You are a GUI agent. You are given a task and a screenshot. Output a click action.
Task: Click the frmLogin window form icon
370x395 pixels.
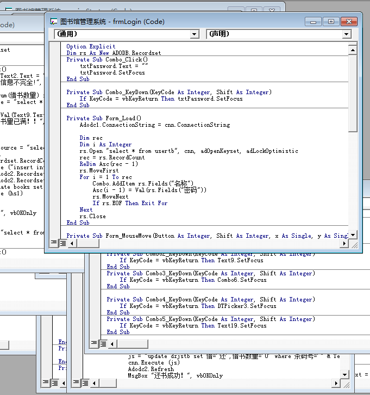(54, 22)
